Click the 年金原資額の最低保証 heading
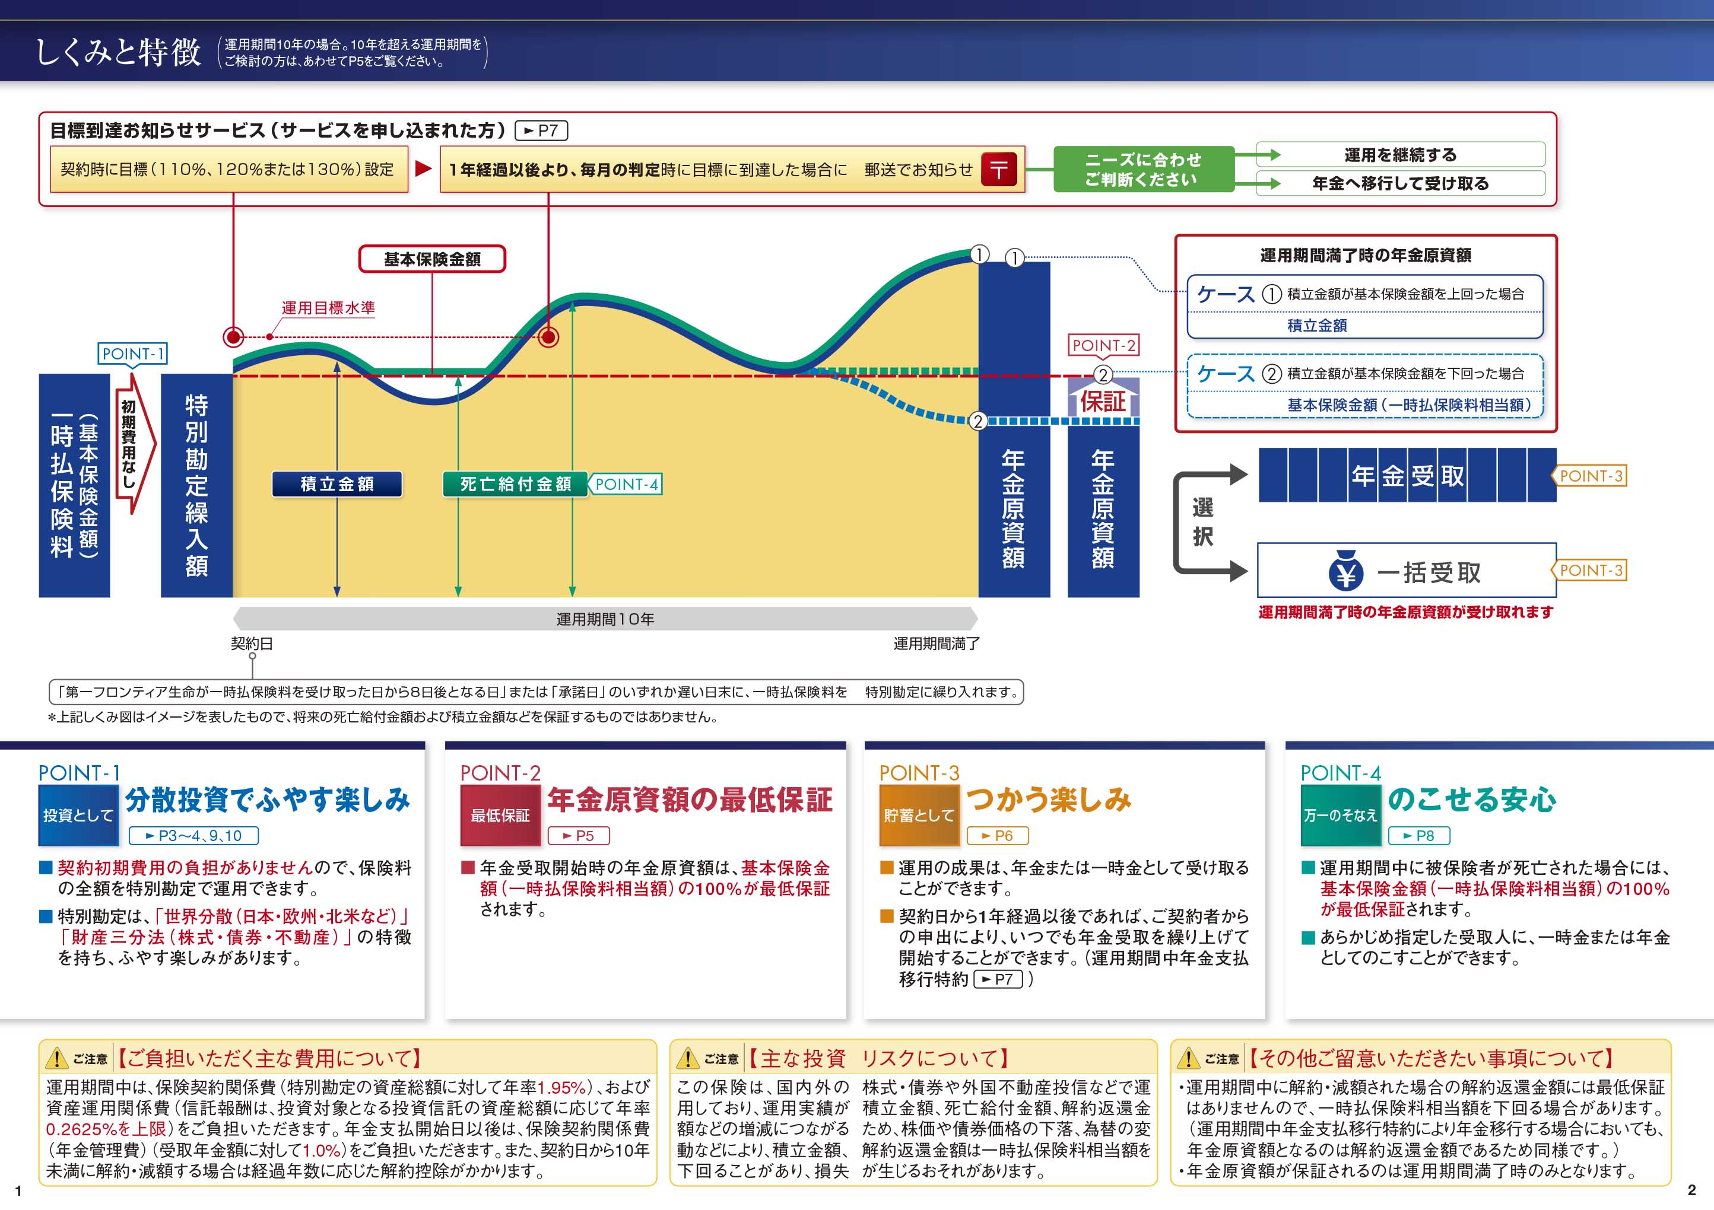Screen dimensions: 1714x1210 690,799
